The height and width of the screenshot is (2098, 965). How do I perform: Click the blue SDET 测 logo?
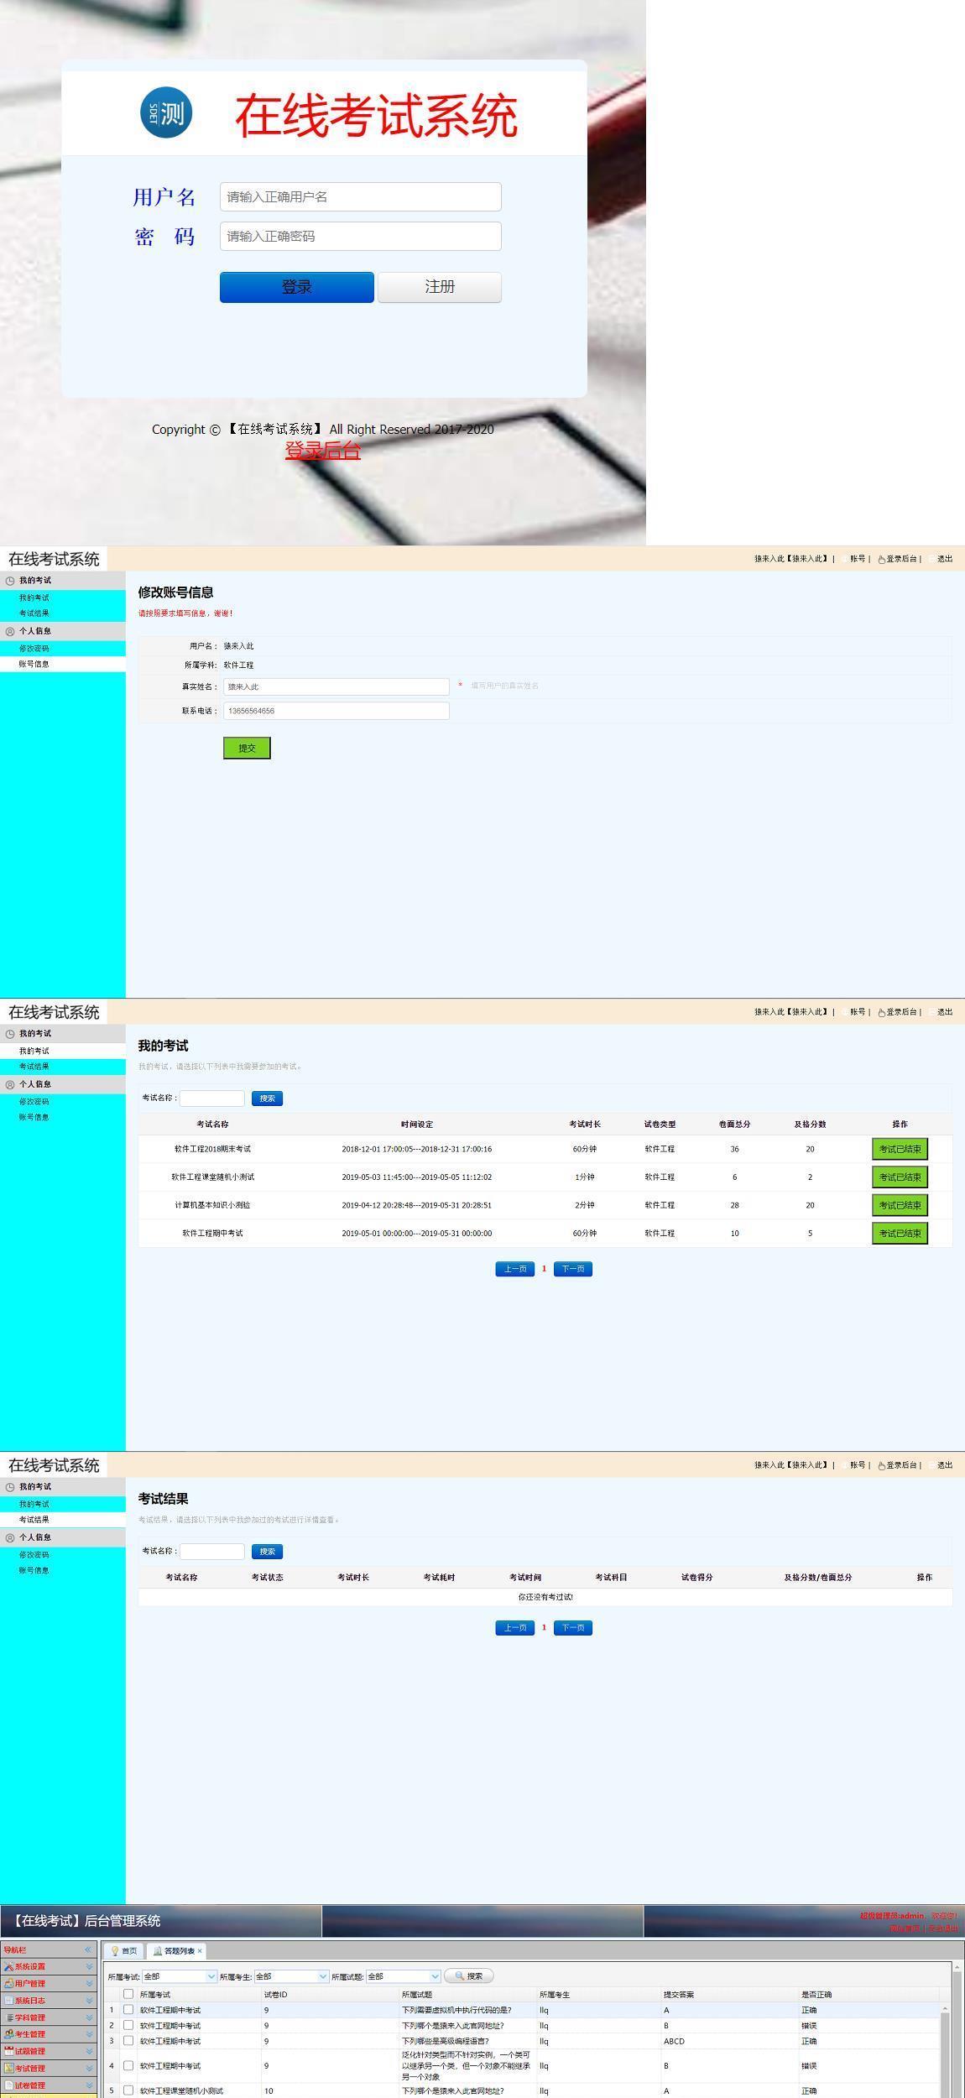tap(166, 112)
